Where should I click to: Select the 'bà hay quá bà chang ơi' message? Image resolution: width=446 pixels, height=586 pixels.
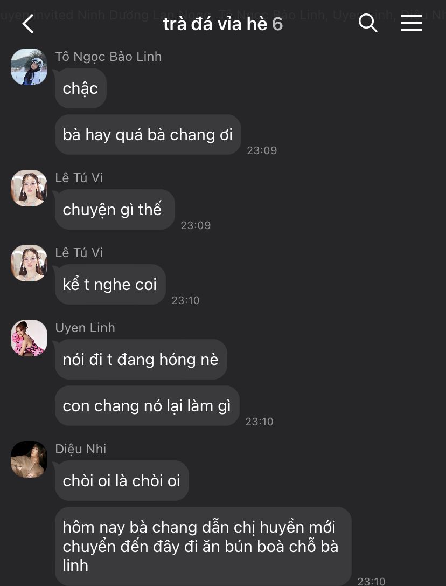pos(148,135)
